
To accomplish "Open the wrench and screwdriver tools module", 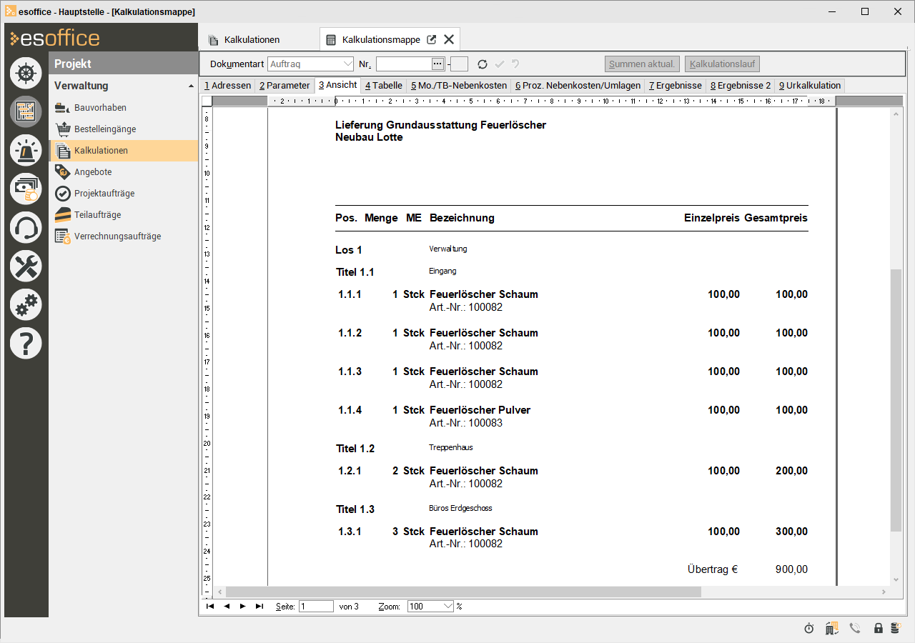I will pos(26,266).
